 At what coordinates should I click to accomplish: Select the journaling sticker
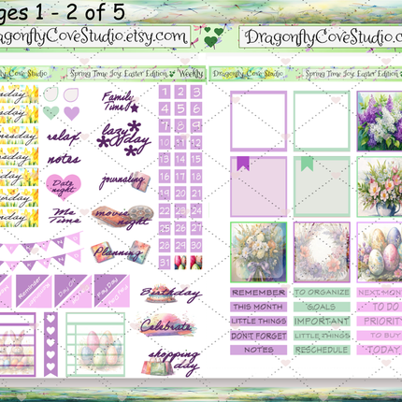(x=124, y=181)
